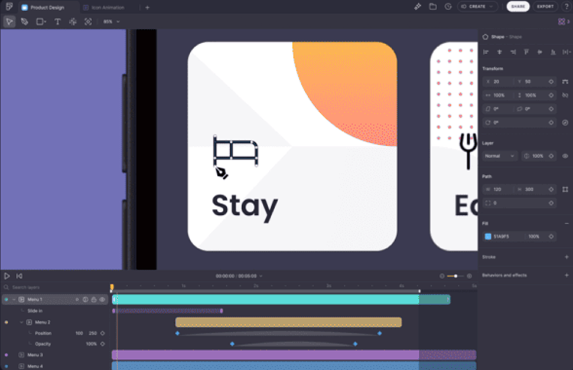Image resolution: width=573 pixels, height=370 pixels.
Task: Open the Product Design tab
Action: pos(47,7)
